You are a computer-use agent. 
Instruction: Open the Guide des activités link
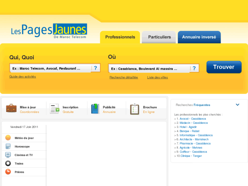click(23, 76)
